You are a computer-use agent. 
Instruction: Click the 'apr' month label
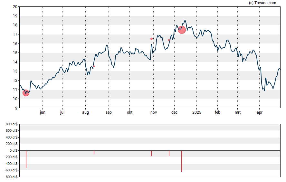pos(260,112)
